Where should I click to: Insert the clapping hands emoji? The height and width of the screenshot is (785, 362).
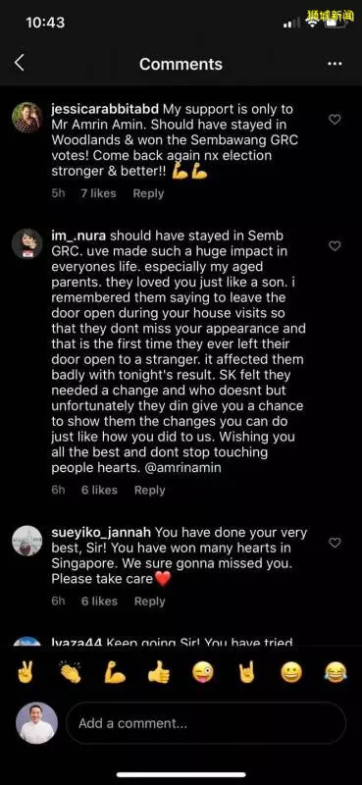(x=70, y=672)
